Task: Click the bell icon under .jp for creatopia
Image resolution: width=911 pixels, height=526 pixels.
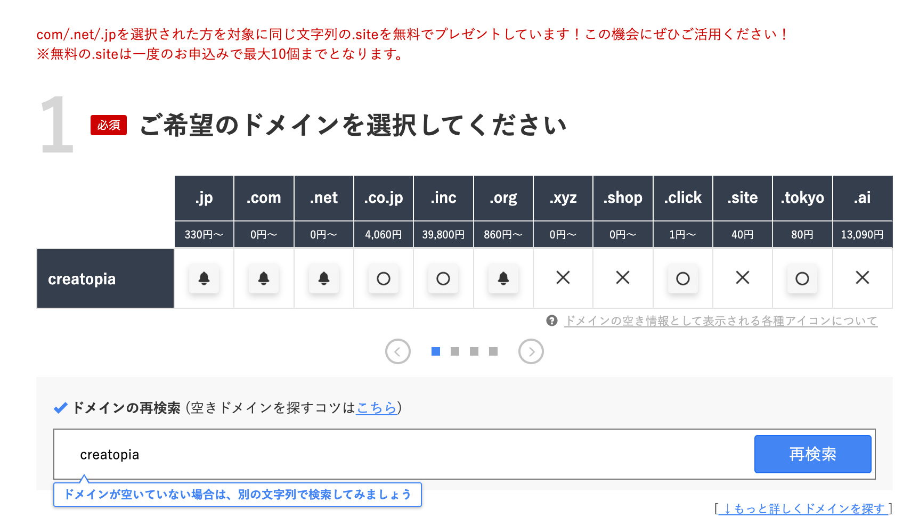Action: point(204,278)
